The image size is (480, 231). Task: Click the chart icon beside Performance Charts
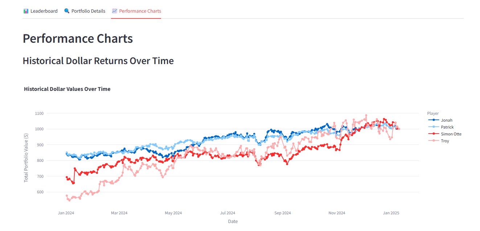(x=115, y=11)
